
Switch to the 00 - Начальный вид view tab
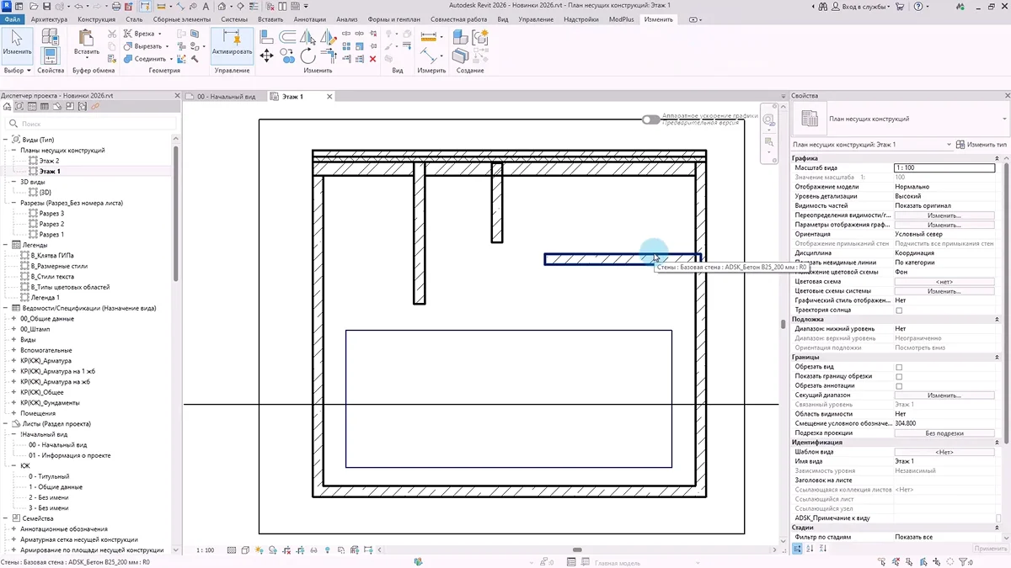pos(225,97)
